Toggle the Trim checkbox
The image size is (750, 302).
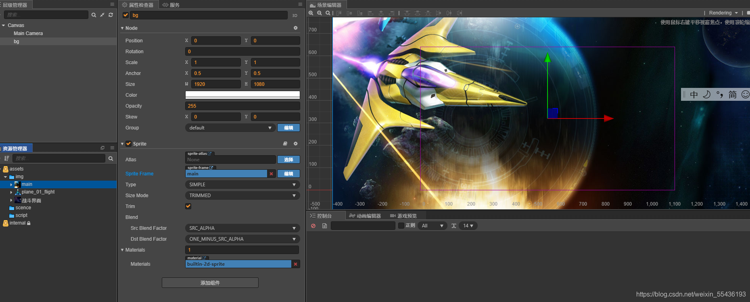click(x=188, y=206)
